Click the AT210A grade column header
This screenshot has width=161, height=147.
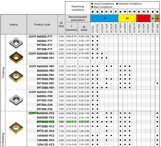point(97,28)
